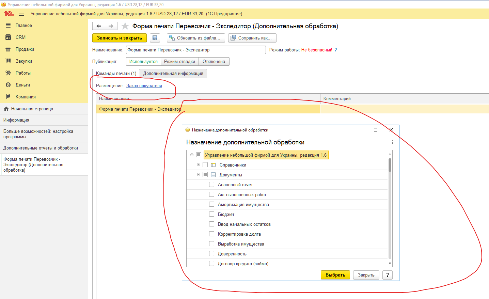Add form to favorites with star
The height and width of the screenshot is (299, 489).
(x=125, y=26)
